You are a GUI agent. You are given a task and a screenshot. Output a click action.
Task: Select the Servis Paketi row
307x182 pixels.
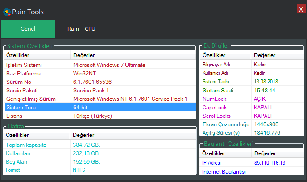coord(100,91)
